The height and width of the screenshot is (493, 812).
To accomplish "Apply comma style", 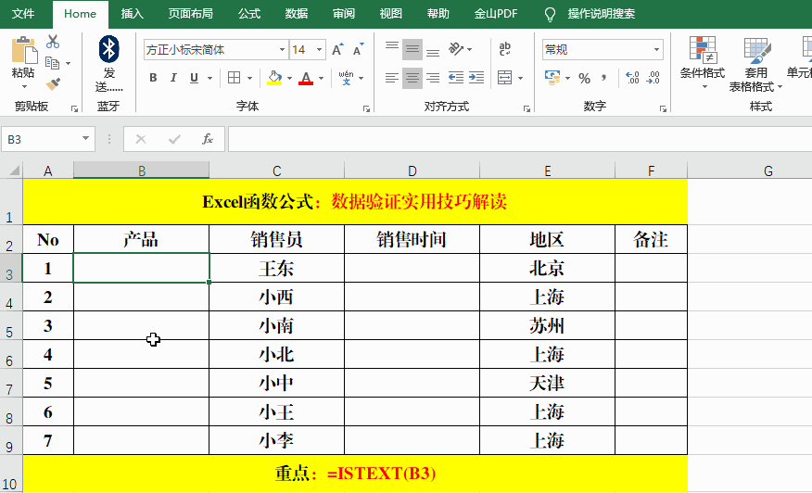I will click(603, 78).
